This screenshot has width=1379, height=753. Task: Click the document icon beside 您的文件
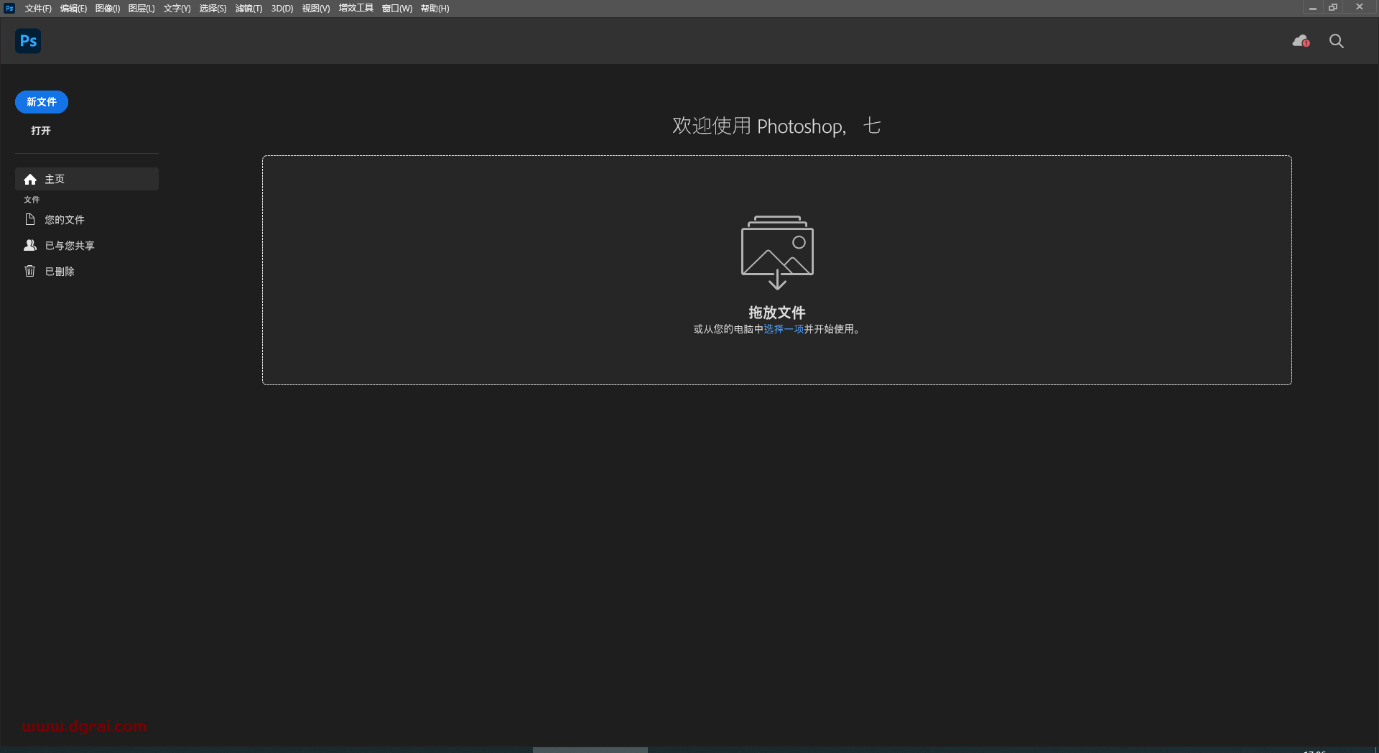30,219
